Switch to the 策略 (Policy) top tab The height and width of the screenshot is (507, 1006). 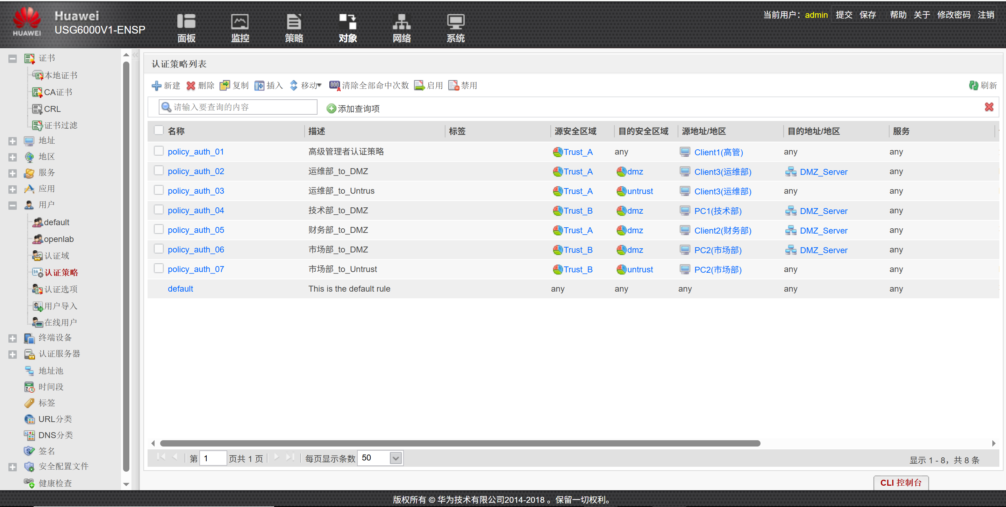click(294, 28)
